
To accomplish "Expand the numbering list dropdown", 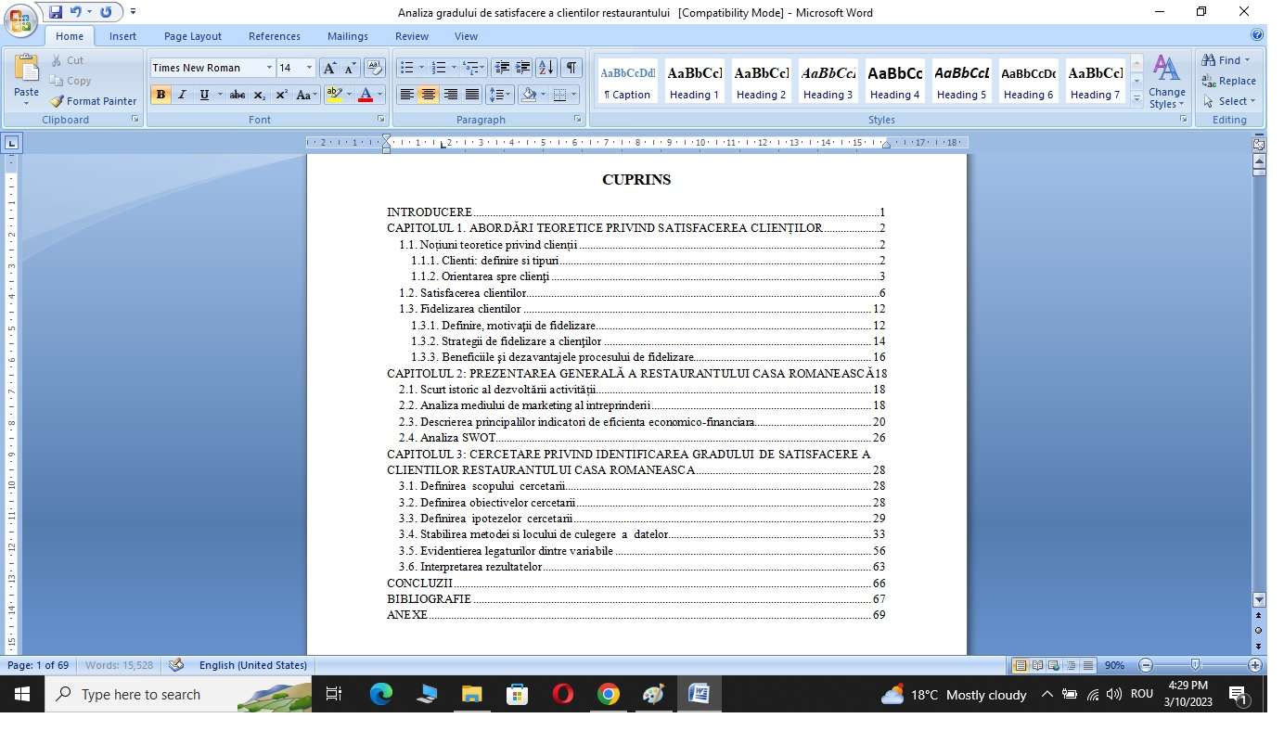I will 454,68.
